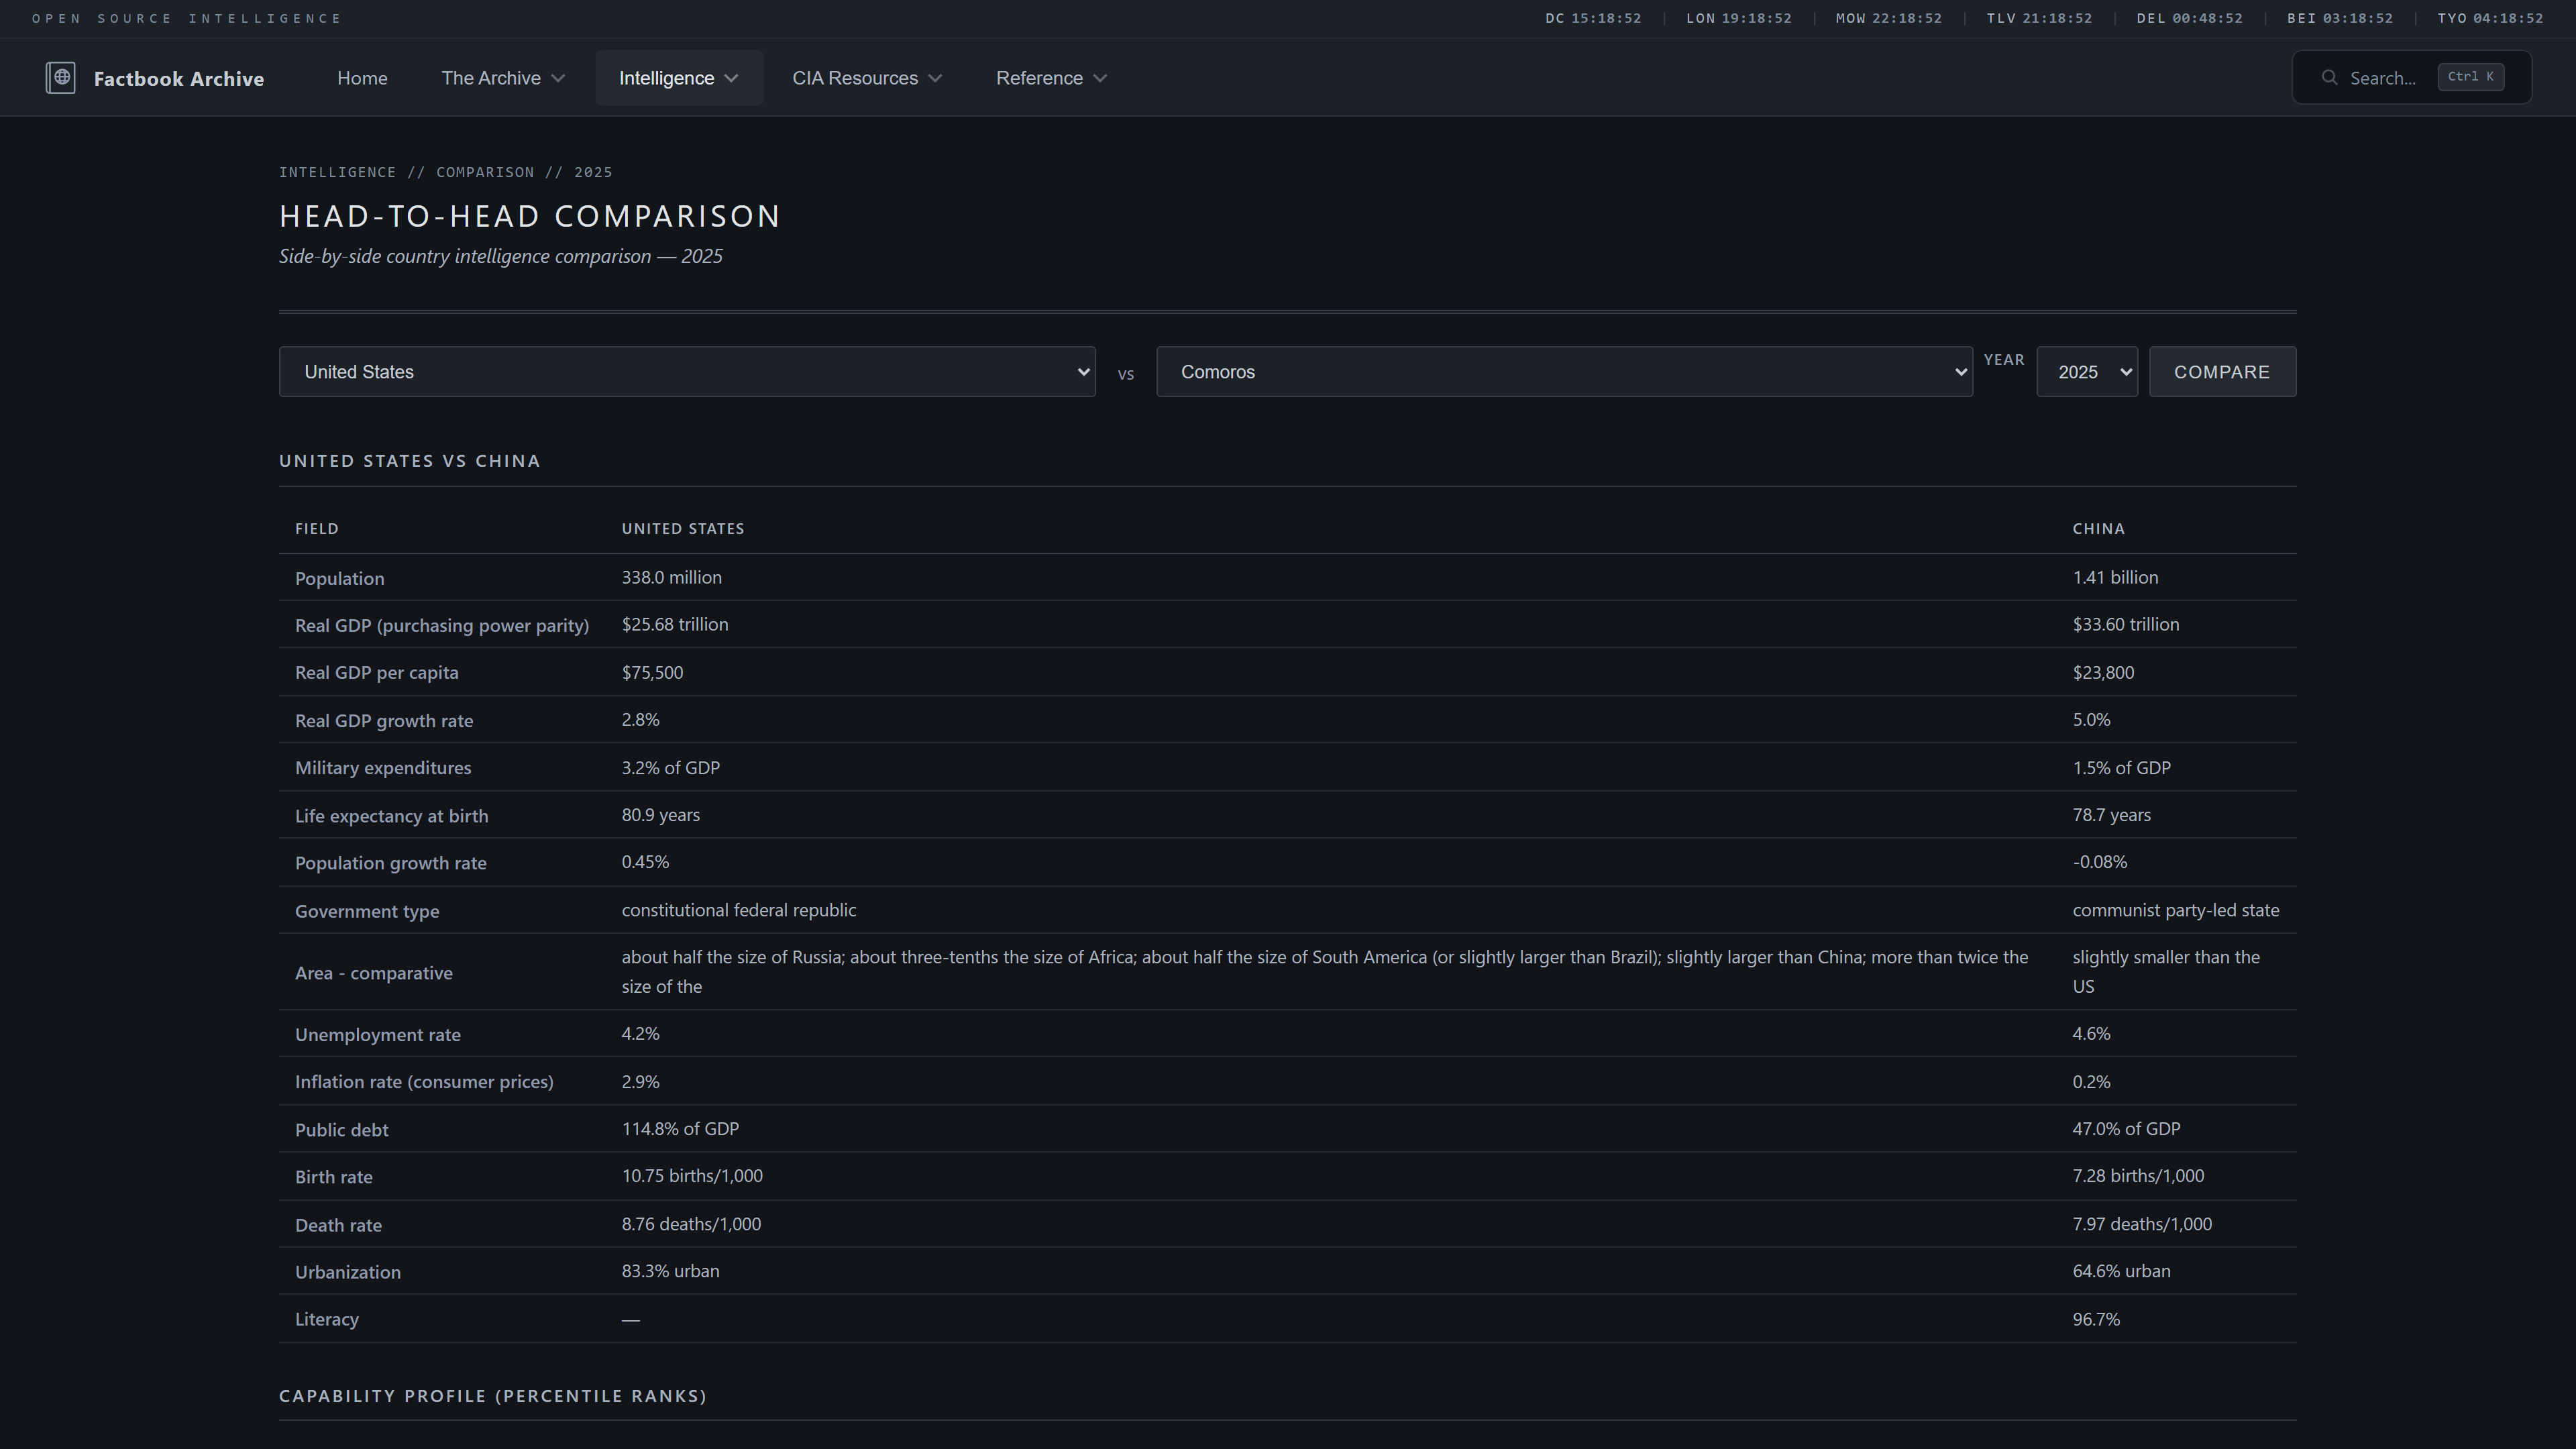Open the Intelligence dropdown menu

coord(678,78)
